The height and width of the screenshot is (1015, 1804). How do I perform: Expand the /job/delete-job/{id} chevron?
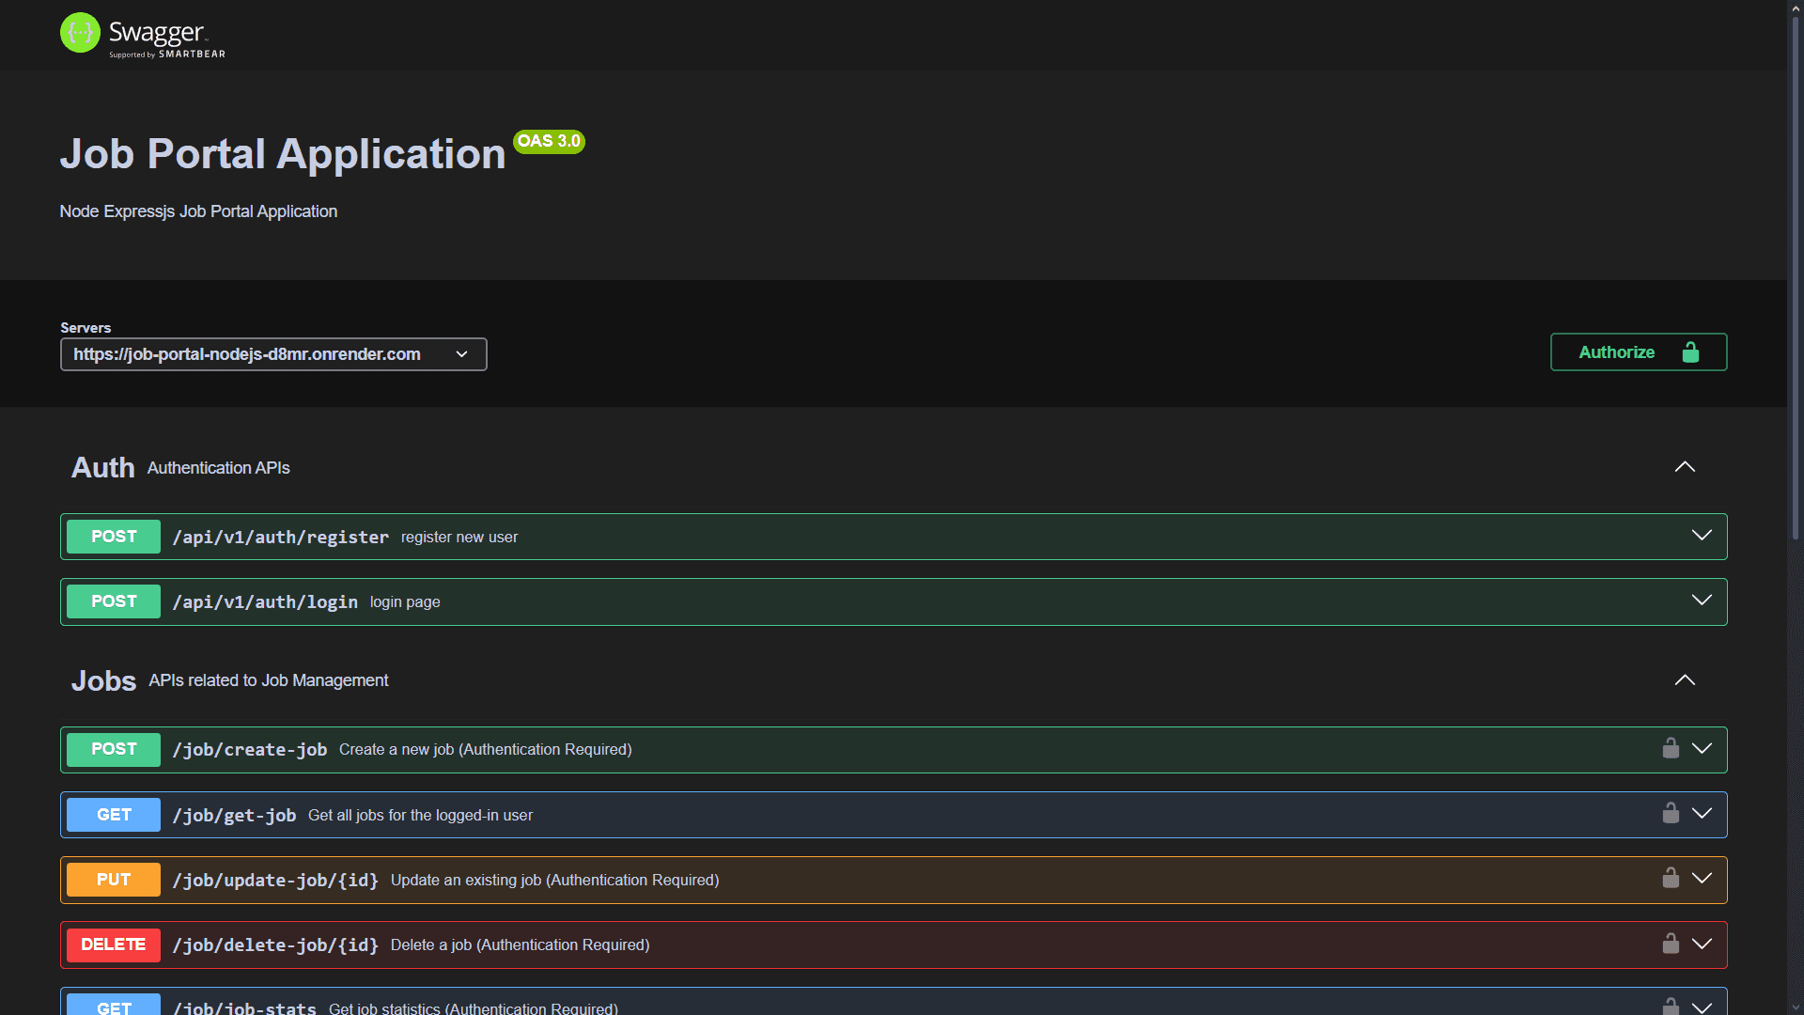coord(1702,945)
